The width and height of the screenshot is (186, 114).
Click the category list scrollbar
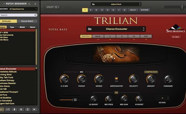pyautogui.click(x=37, y=47)
